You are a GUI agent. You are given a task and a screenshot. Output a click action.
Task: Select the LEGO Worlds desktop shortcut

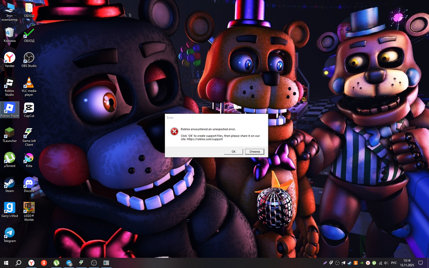click(x=29, y=212)
